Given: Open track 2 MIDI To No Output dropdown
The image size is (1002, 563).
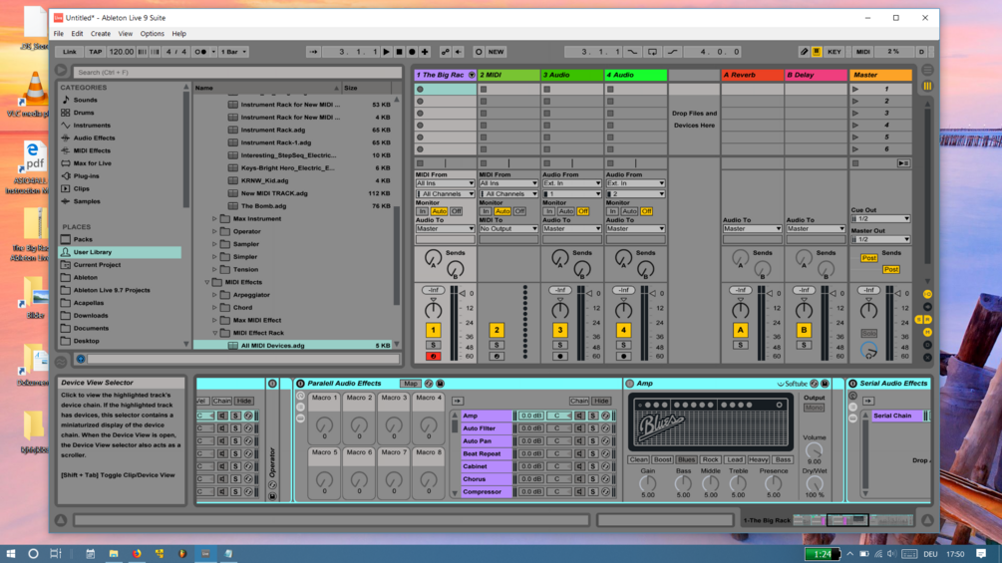Looking at the screenshot, I should tap(508, 228).
